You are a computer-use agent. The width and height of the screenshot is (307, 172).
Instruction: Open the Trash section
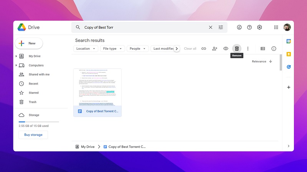32,102
